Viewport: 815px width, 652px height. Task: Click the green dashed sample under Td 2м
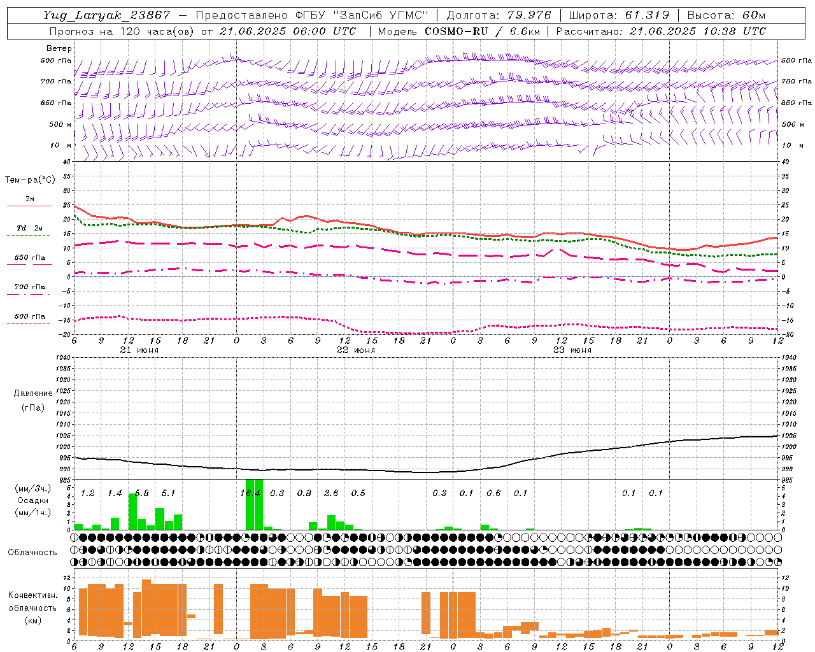(x=28, y=235)
